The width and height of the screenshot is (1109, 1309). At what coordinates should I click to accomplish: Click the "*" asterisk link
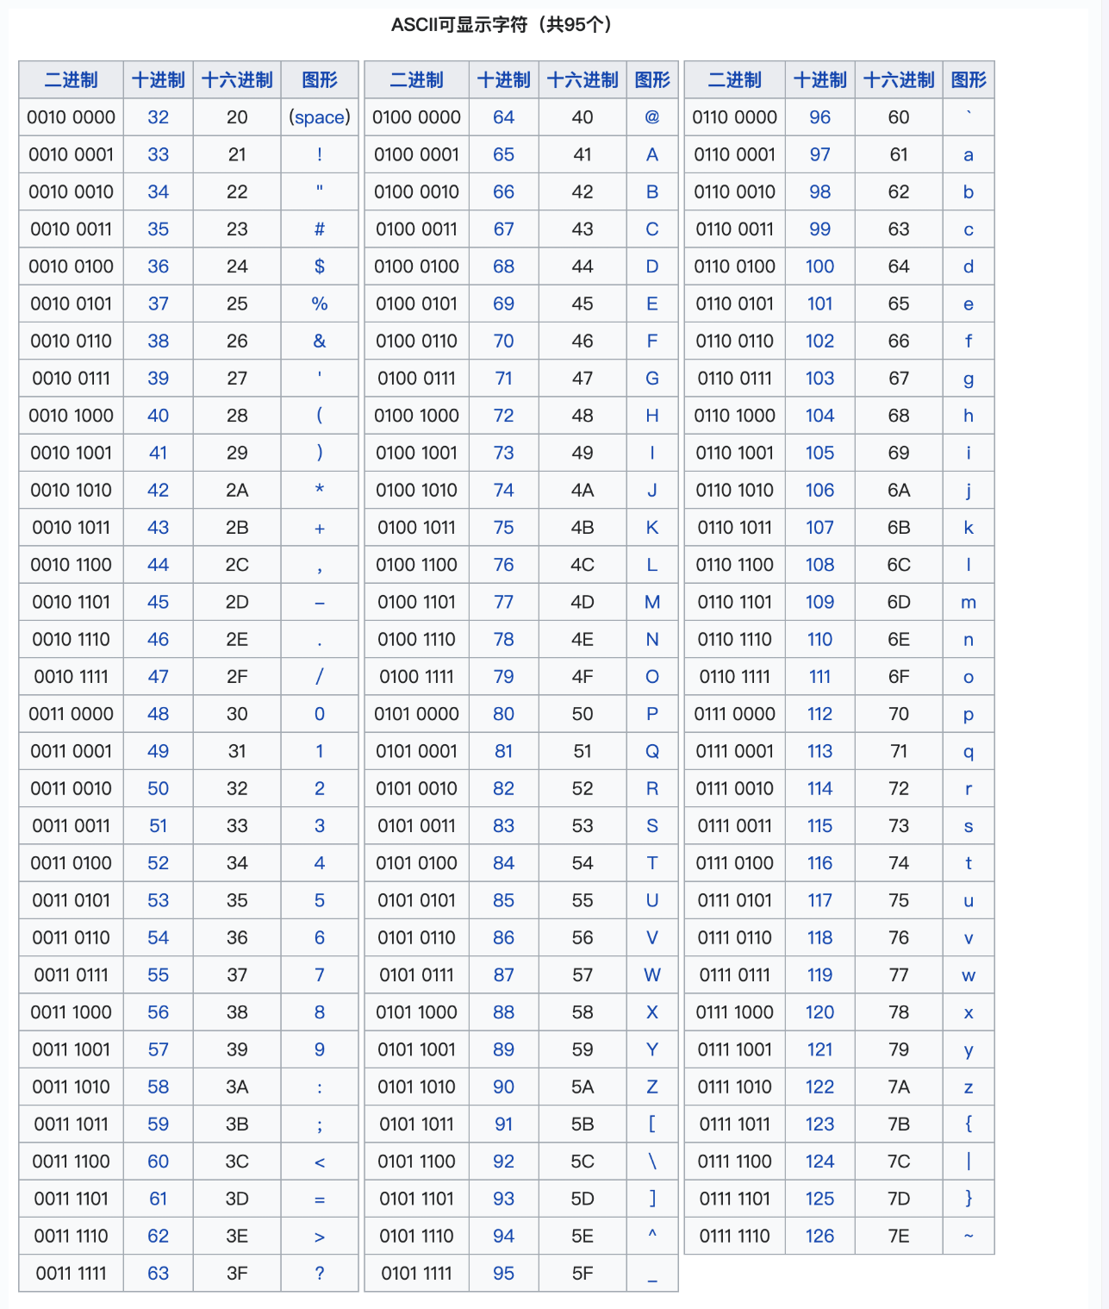pos(320,489)
